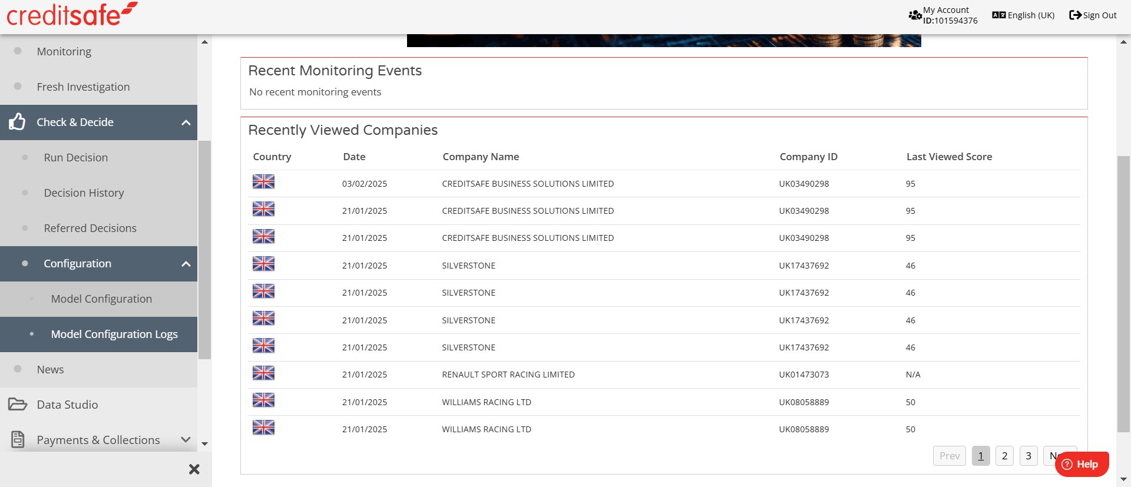Click UK flag in Renault Sport Racing row
The width and height of the screenshot is (1131, 487).
[263, 373]
